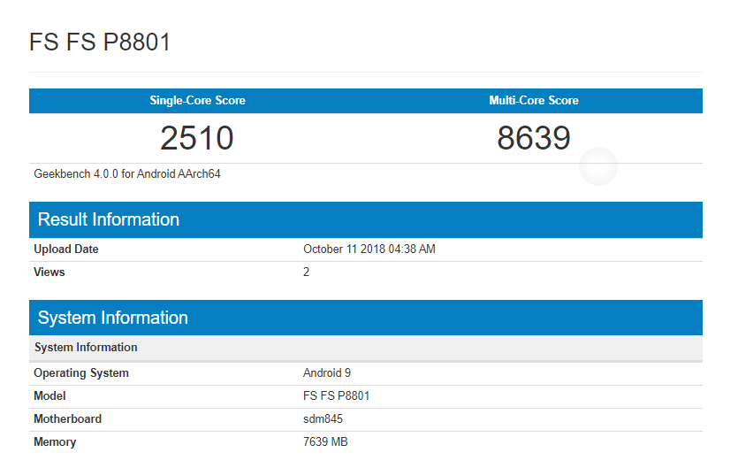Viewport: 738px width, 468px height.
Task: Click the Motherboard label
Action: click(67, 419)
